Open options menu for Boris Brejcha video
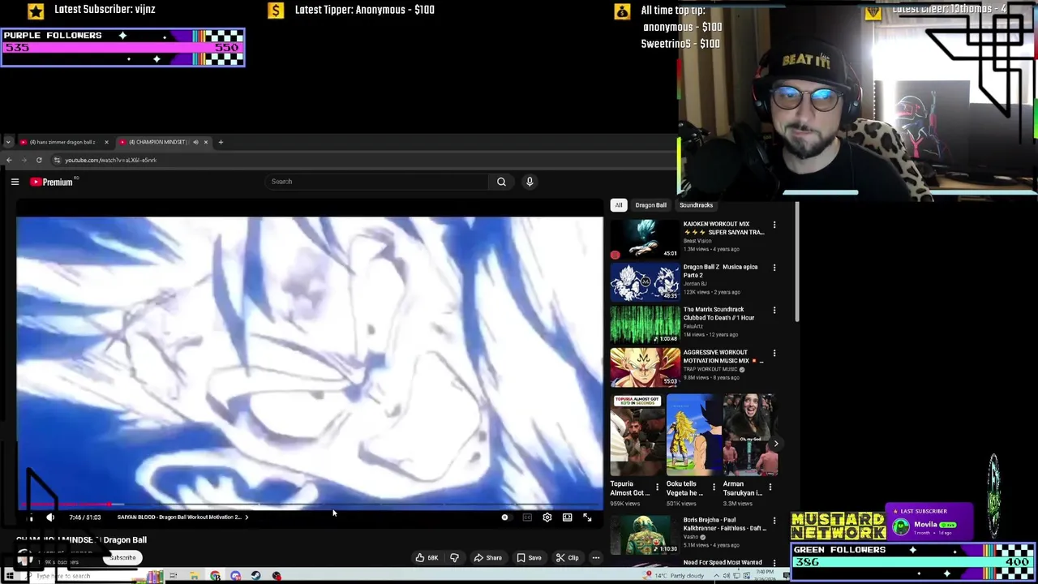Screen dimensions: 1038x584 pos(774,521)
